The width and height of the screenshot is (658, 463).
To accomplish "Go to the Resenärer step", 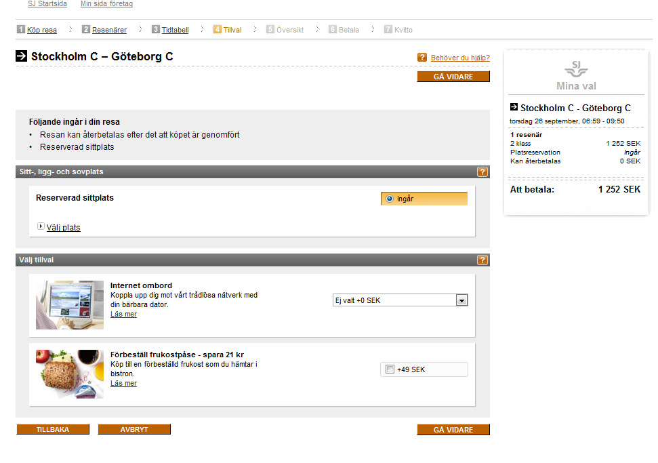I will point(110,30).
